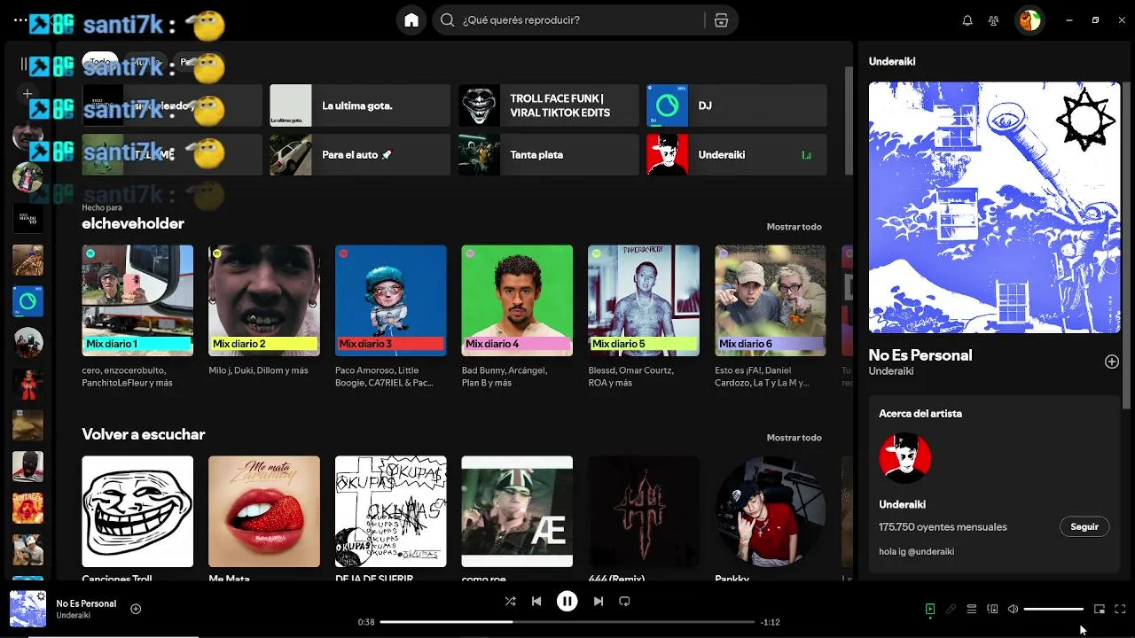The image size is (1135, 638).
Task: Open No Es Personal title in the bottom bar
Action: point(86,603)
